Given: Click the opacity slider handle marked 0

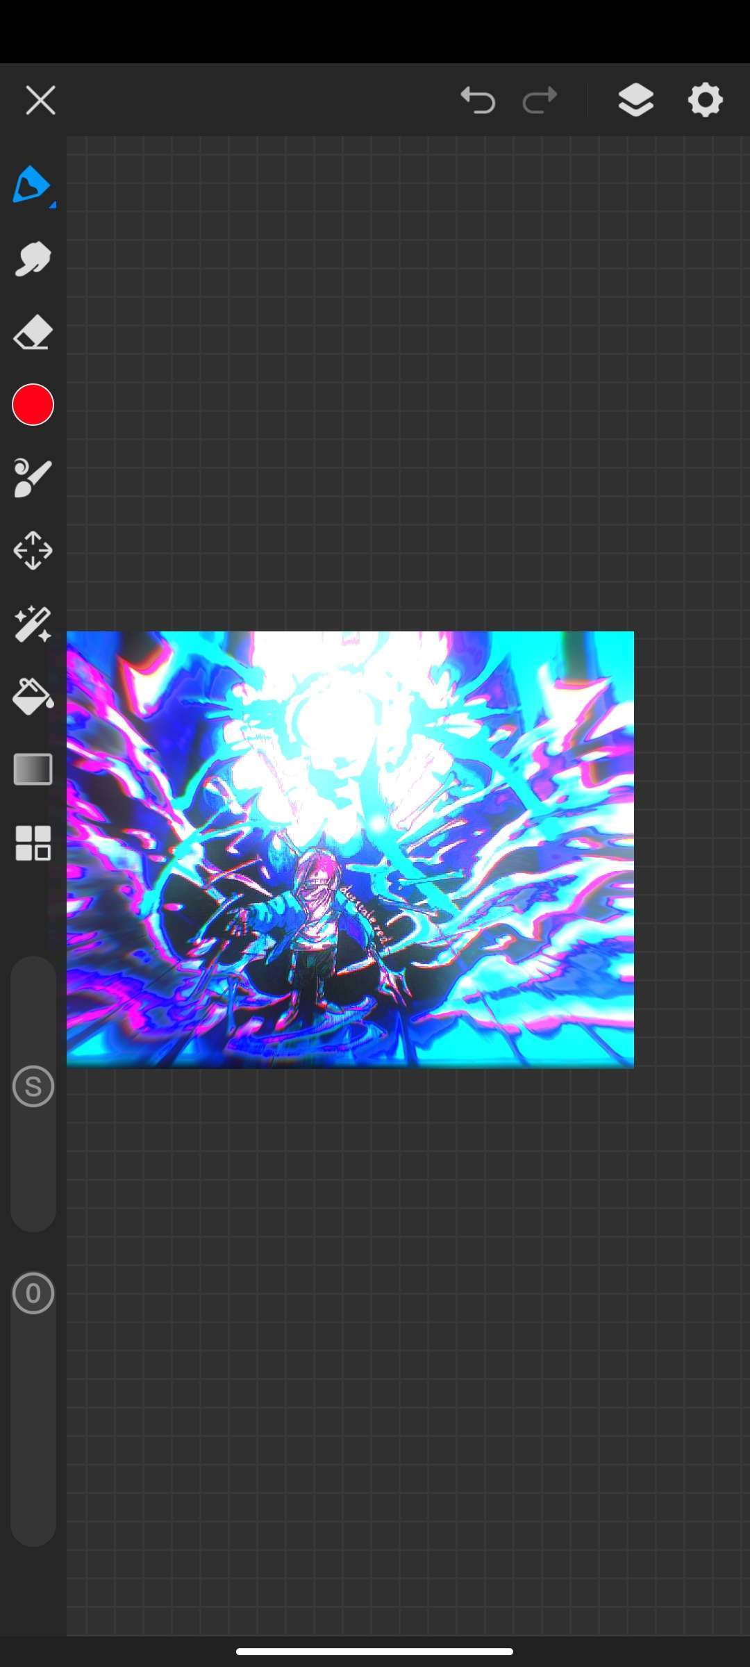Looking at the screenshot, I should [x=33, y=1293].
